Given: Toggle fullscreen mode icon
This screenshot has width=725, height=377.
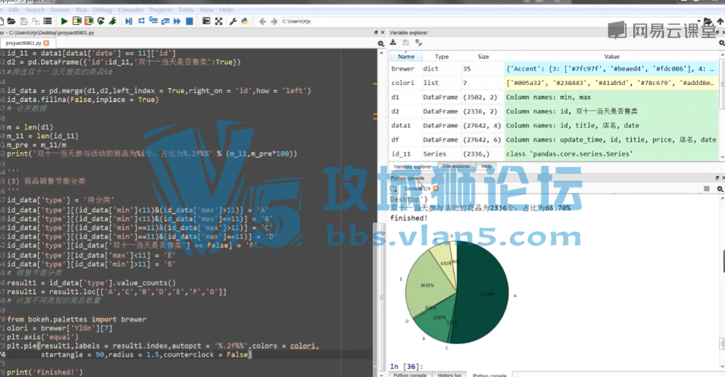Looking at the screenshot, I should tap(219, 21).
